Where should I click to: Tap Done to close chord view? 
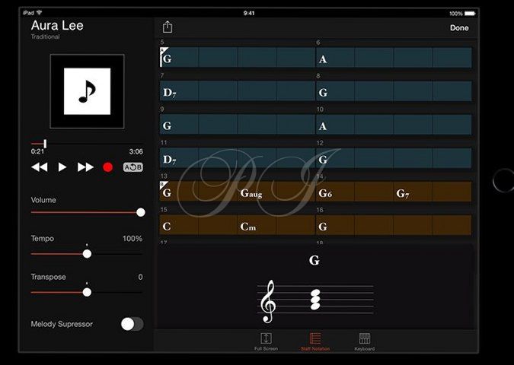click(x=459, y=28)
